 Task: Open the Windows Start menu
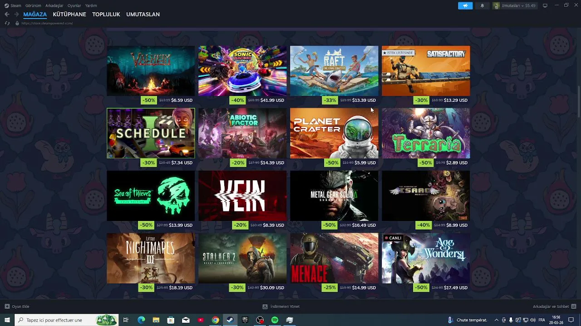(7, 320)
